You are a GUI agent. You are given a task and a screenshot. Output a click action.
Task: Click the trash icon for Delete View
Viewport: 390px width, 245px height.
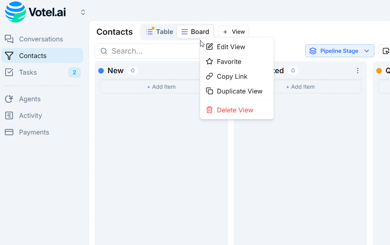tap(209, 110)
